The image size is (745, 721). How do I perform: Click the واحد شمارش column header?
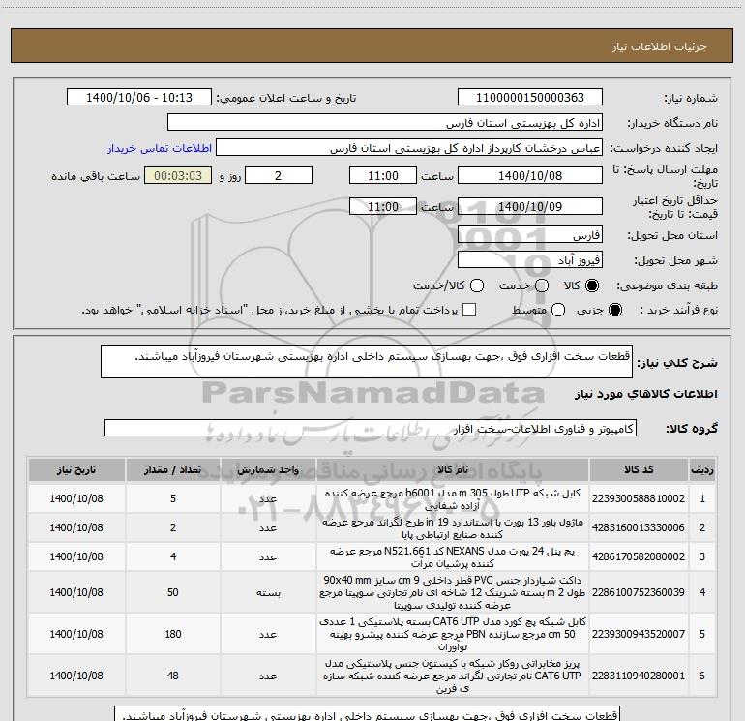click(x=268, y=470)
